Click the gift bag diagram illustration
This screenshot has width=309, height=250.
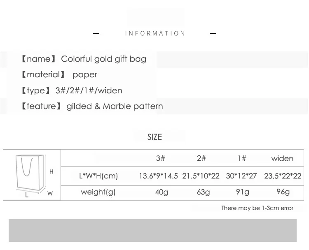31,174
